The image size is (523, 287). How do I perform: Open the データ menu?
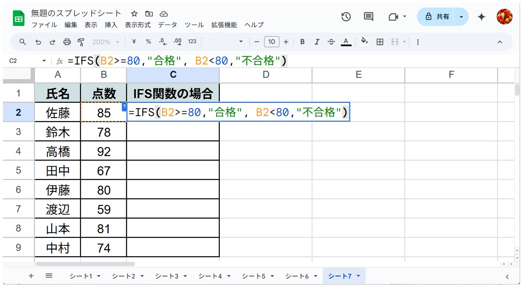coord(168,25)
